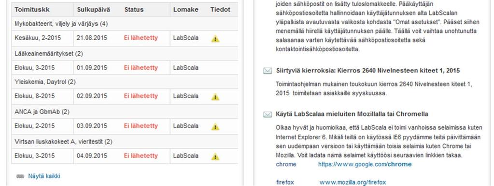Select Mykobakteerit, viljely ja värjäys (4) group row
Viewport: 494px width, 186px height.
(x=125, y=24)
